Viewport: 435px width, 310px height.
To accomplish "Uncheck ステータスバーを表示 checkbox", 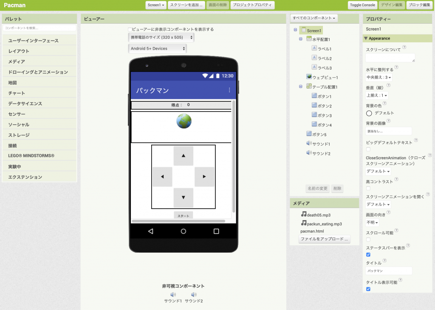I will coord(368,255).
